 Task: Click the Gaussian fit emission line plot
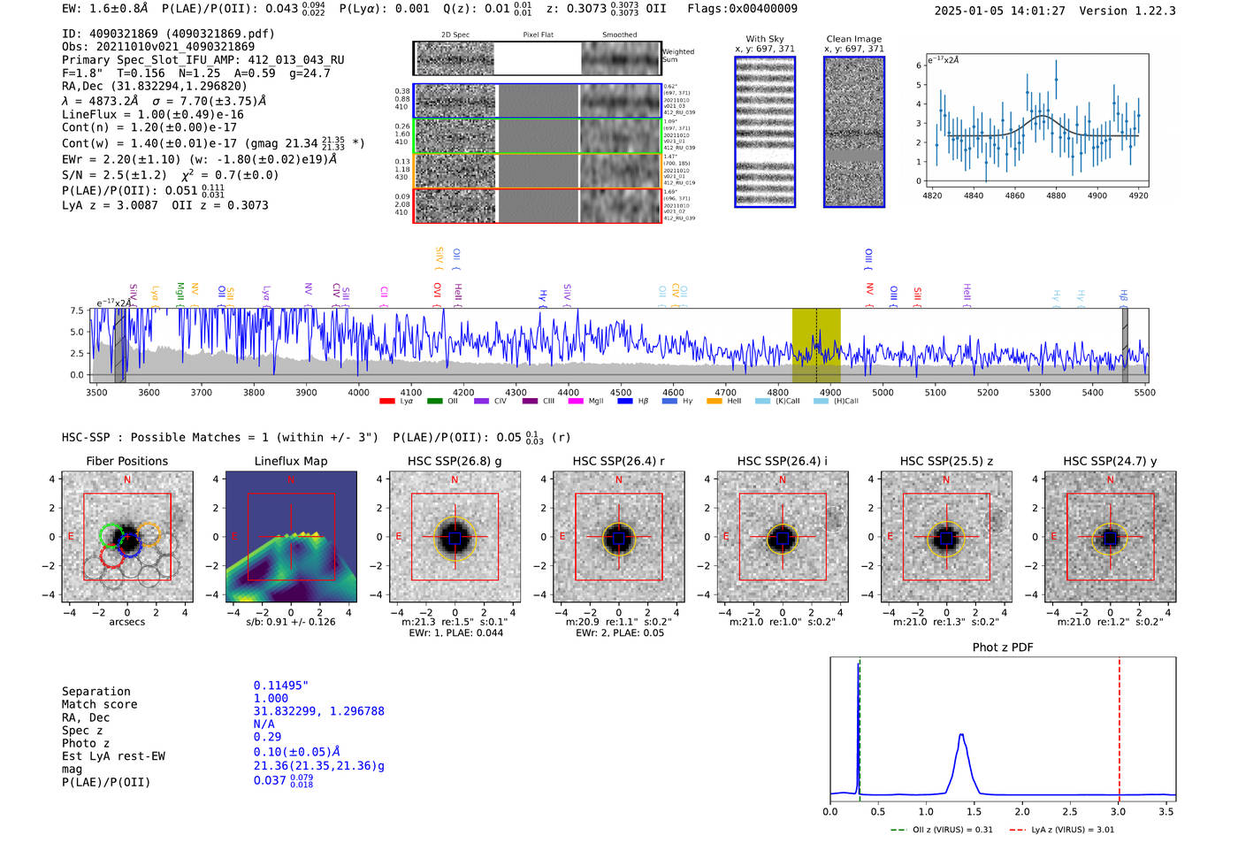pyautogui.click(x=1036, y=120)
